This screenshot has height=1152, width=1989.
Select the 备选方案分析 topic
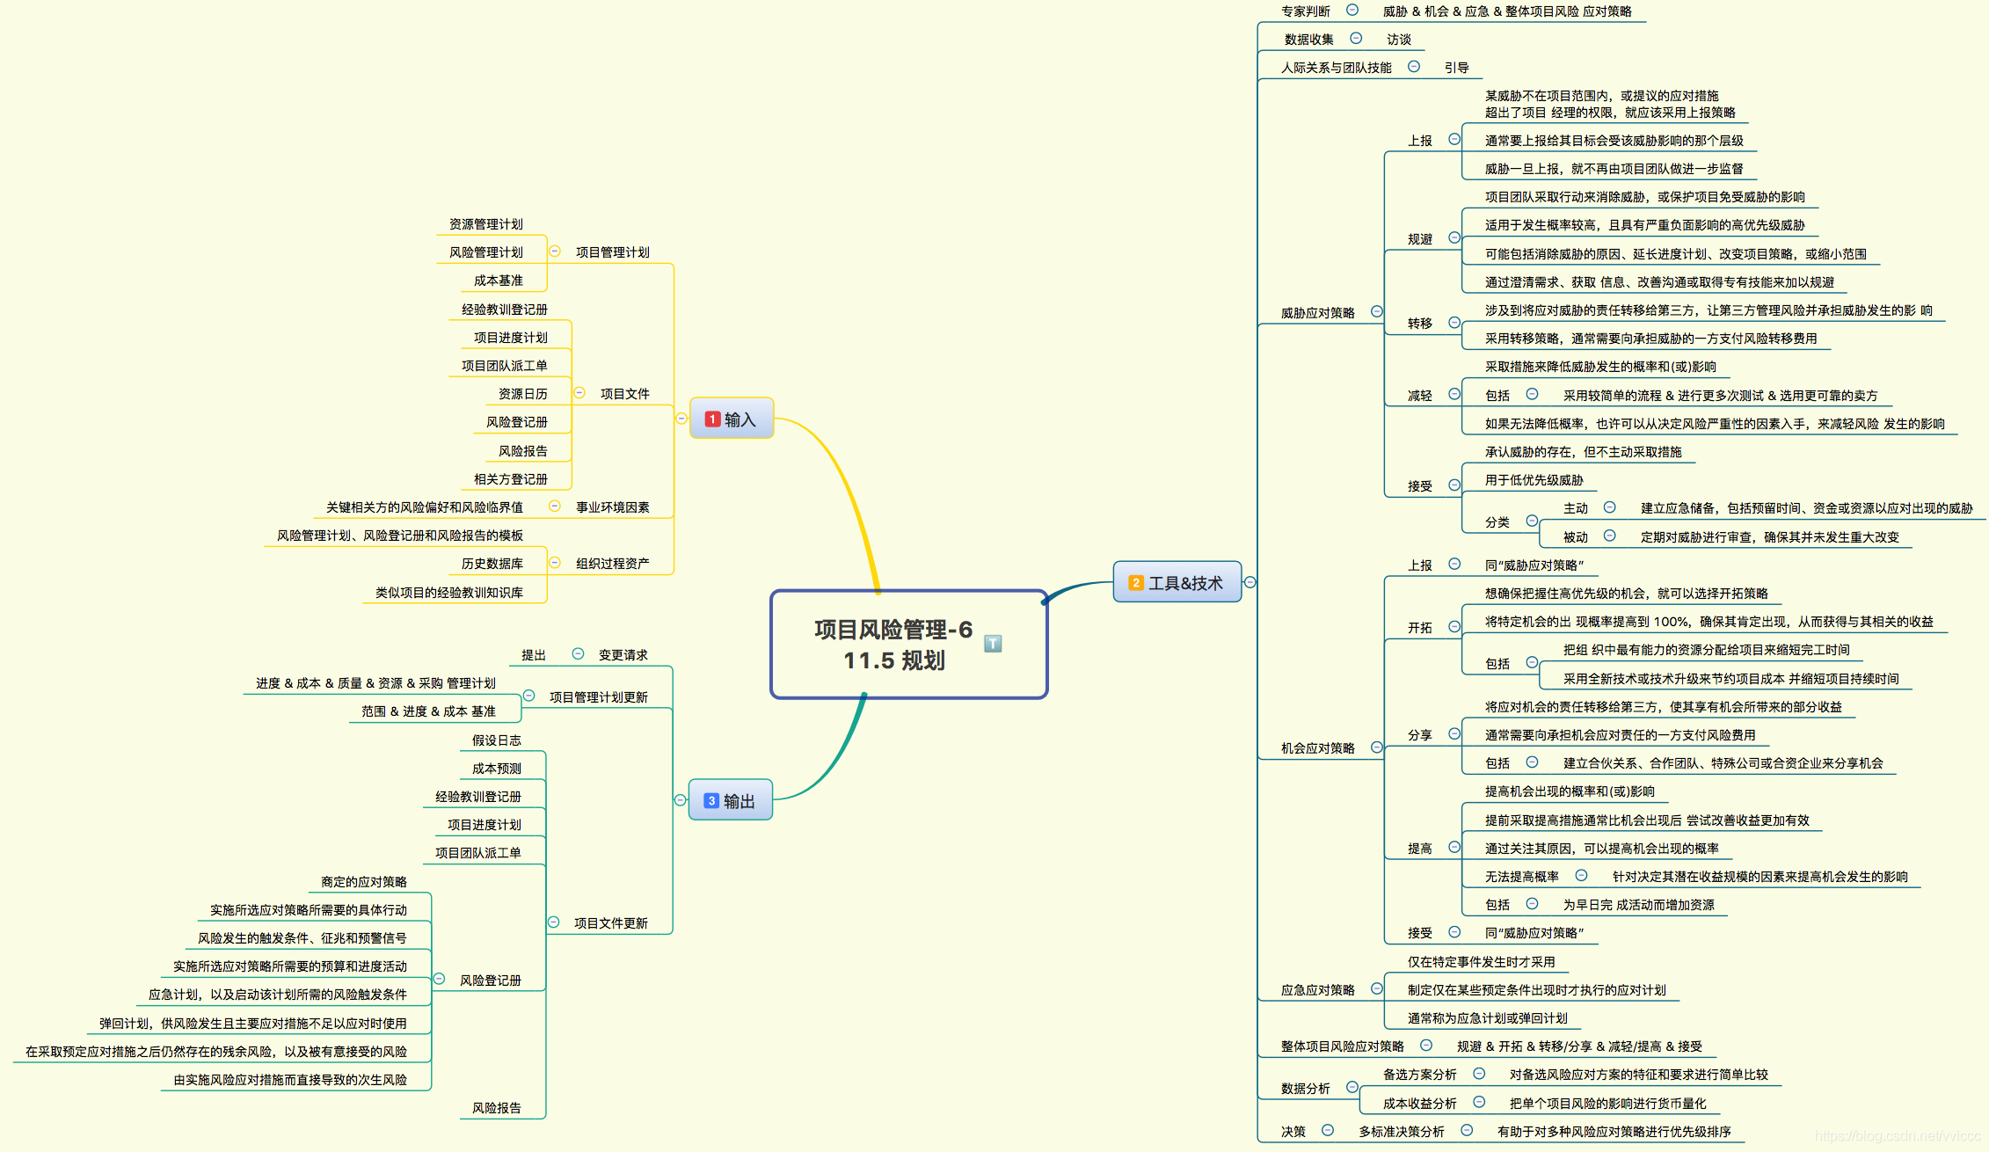tap(1419, 1075)
